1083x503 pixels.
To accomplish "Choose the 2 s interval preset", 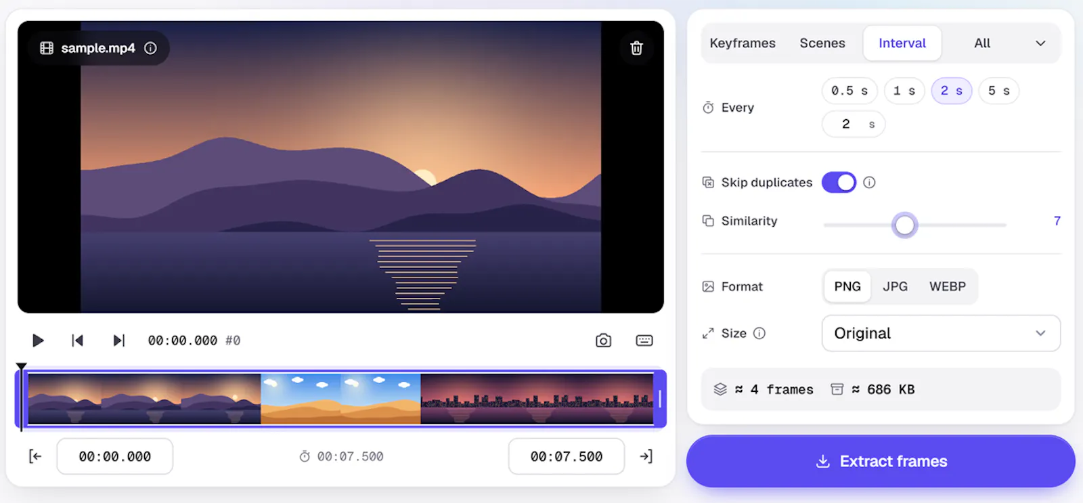I will (x=952, y=91).
